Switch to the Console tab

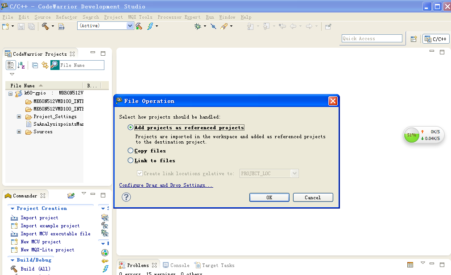point(176,265)
